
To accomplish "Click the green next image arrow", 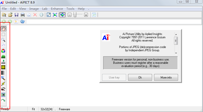I will point(10,21).
